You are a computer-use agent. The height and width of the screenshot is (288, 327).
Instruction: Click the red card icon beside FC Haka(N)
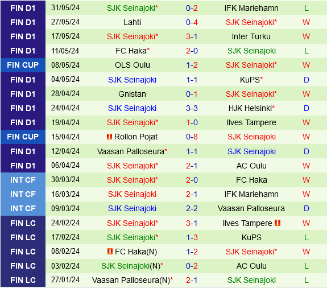110,251
